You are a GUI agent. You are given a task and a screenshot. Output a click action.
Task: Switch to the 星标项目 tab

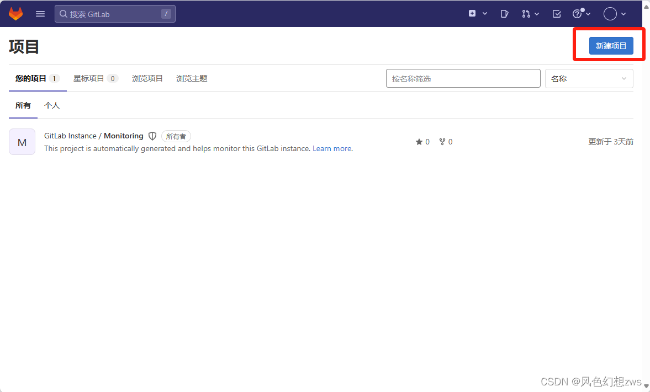(90, 78)
